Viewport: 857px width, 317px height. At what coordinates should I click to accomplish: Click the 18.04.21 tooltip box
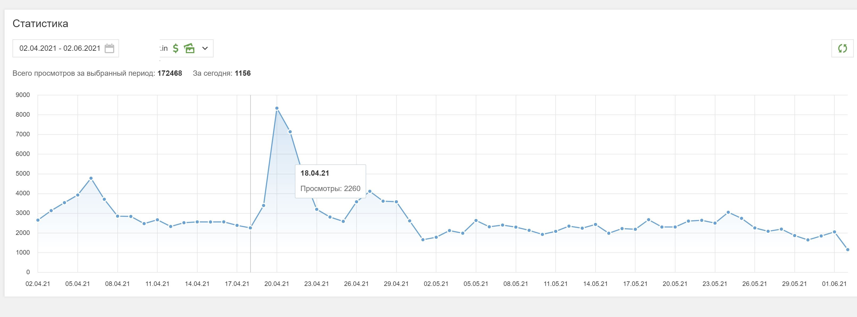pyautogui.click(x=330, y=181)
